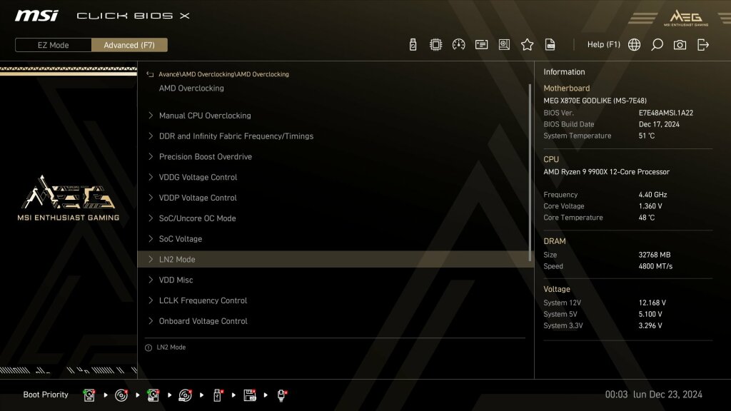The width and height of the screenshot is (731, 411).
Task: Switch to EZ Mode
Action: 53,45
